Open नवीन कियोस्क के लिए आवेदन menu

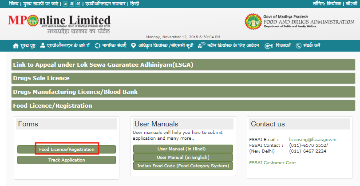233,45
